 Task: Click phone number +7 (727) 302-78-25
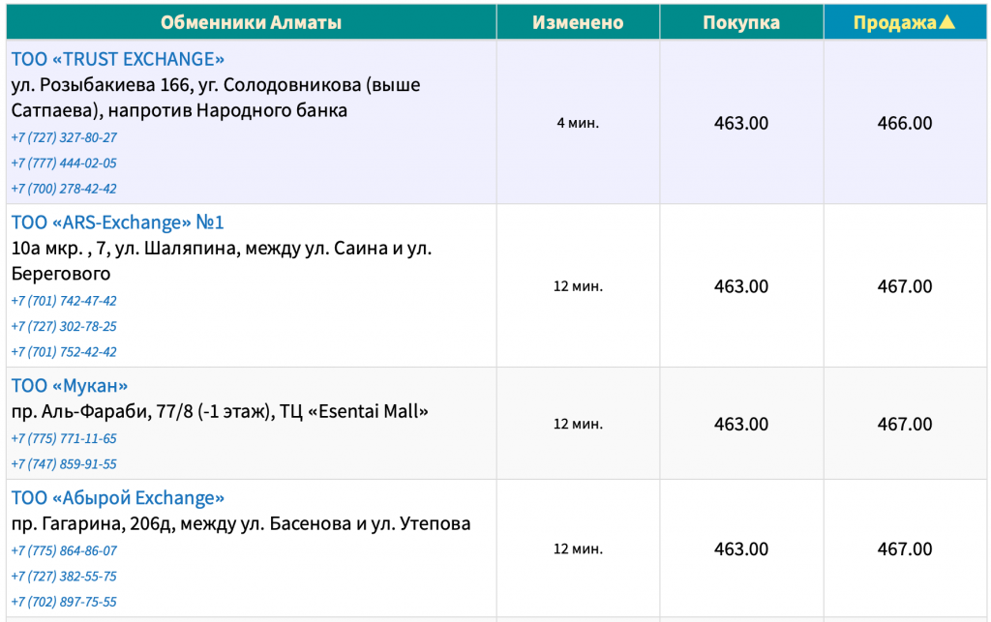pyautogui.click(x=64, y=326)
